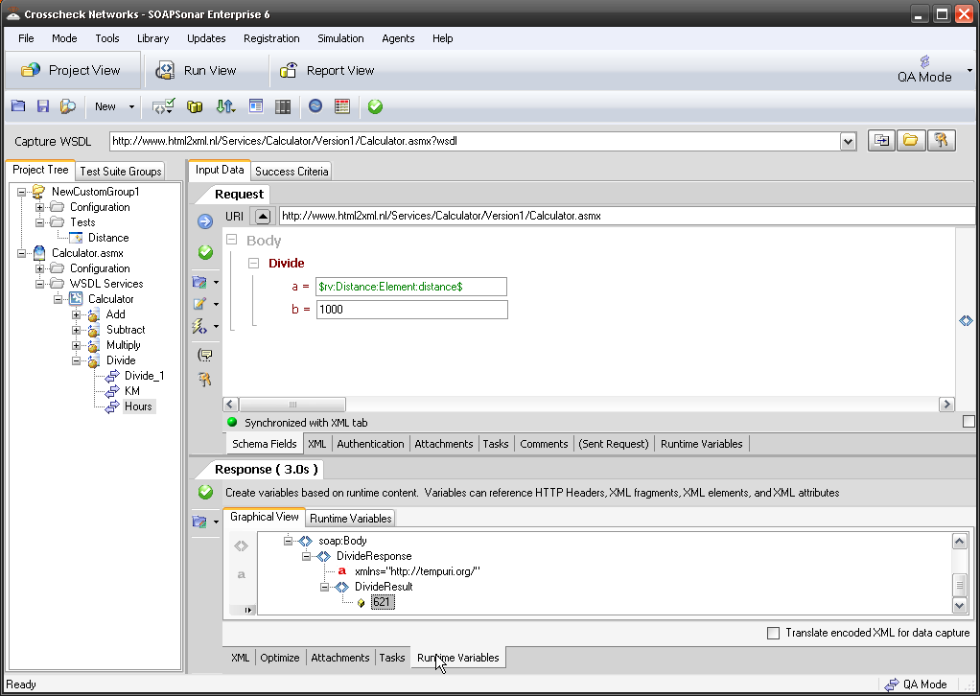
Task: Click the red table grid toolbar icon
Action: [342, 106]
